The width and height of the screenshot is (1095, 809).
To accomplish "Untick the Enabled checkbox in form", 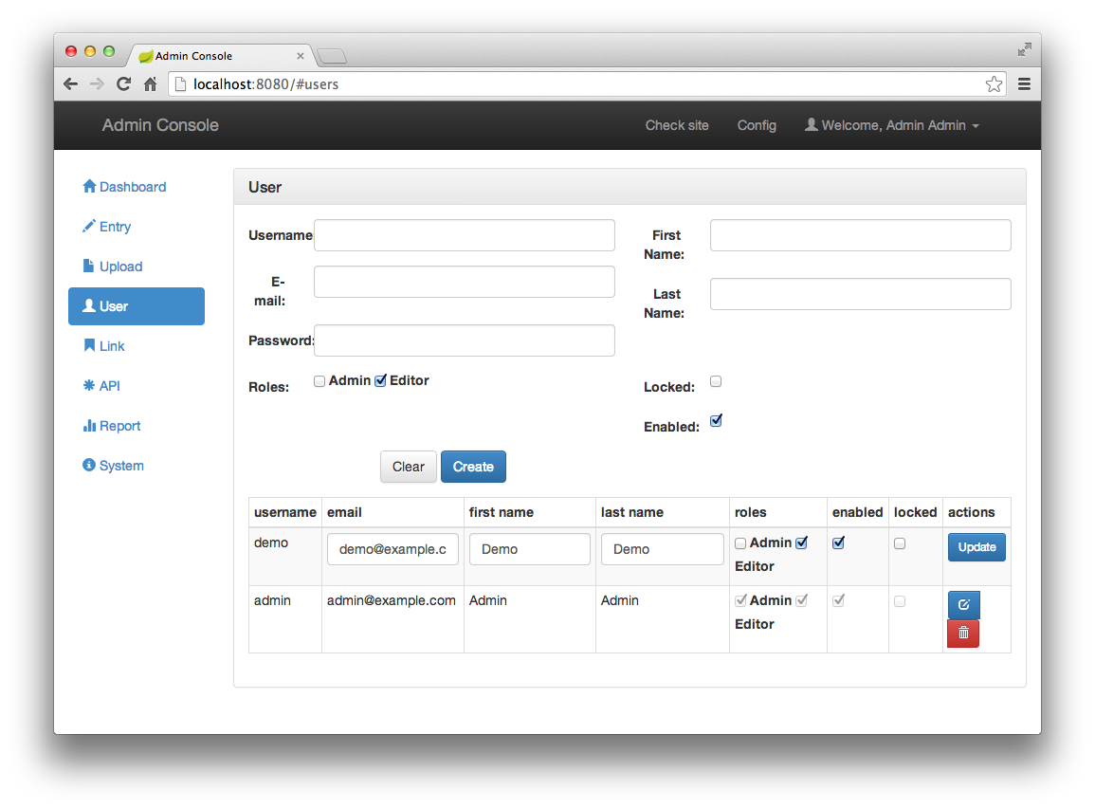I will [x=716, y=420].
